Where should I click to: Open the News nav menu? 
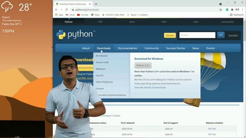coord(196,48)
